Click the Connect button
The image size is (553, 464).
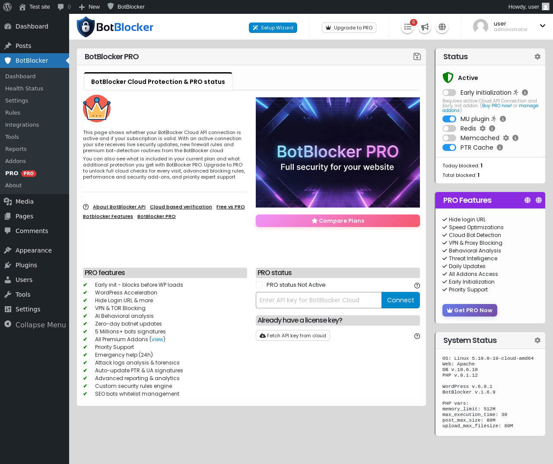pyautogui.click(x=400, y=300)
